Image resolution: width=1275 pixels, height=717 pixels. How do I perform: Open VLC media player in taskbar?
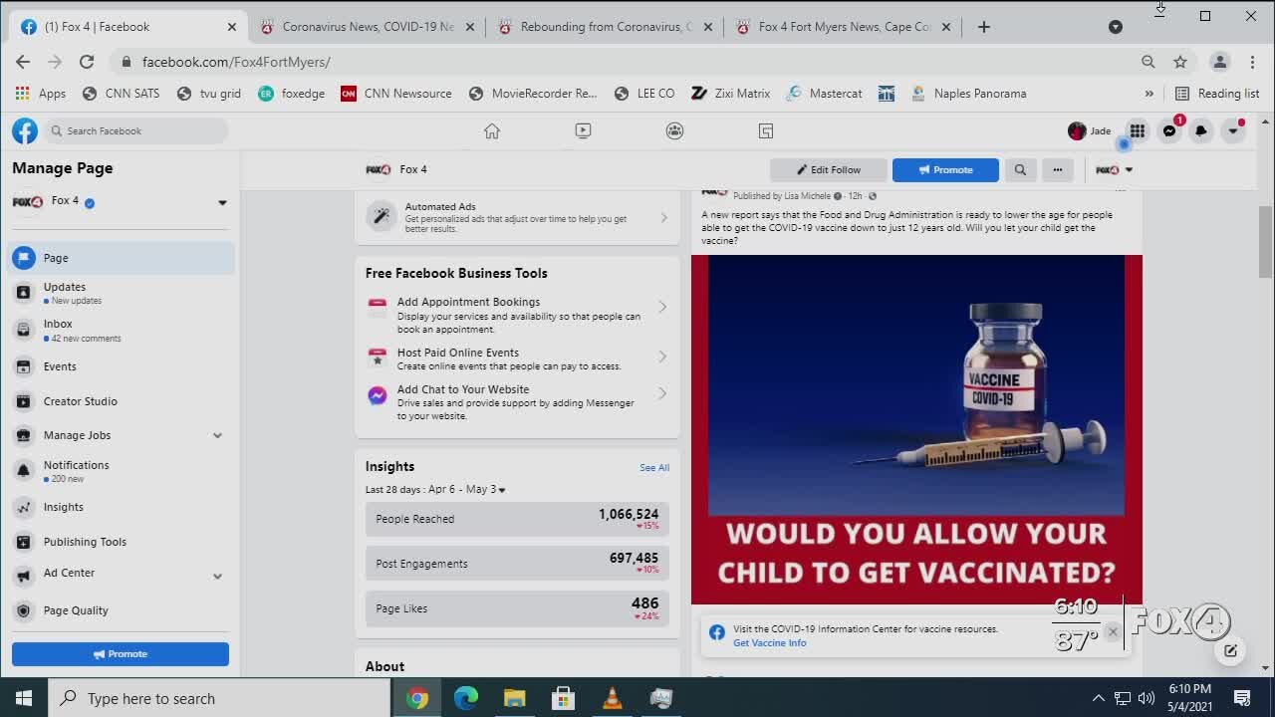point(612,698)
